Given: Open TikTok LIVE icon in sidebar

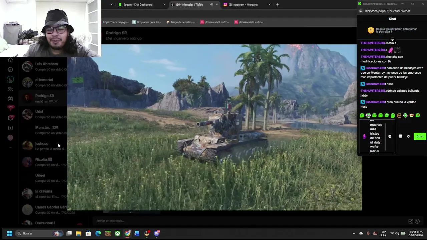Looking at the screenshot, I should pos(10,99).
